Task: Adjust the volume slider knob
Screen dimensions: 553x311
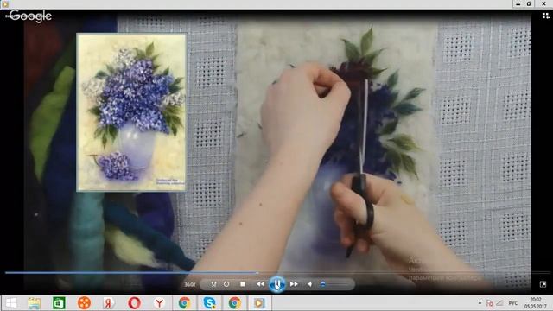Action: click(322, 284)
